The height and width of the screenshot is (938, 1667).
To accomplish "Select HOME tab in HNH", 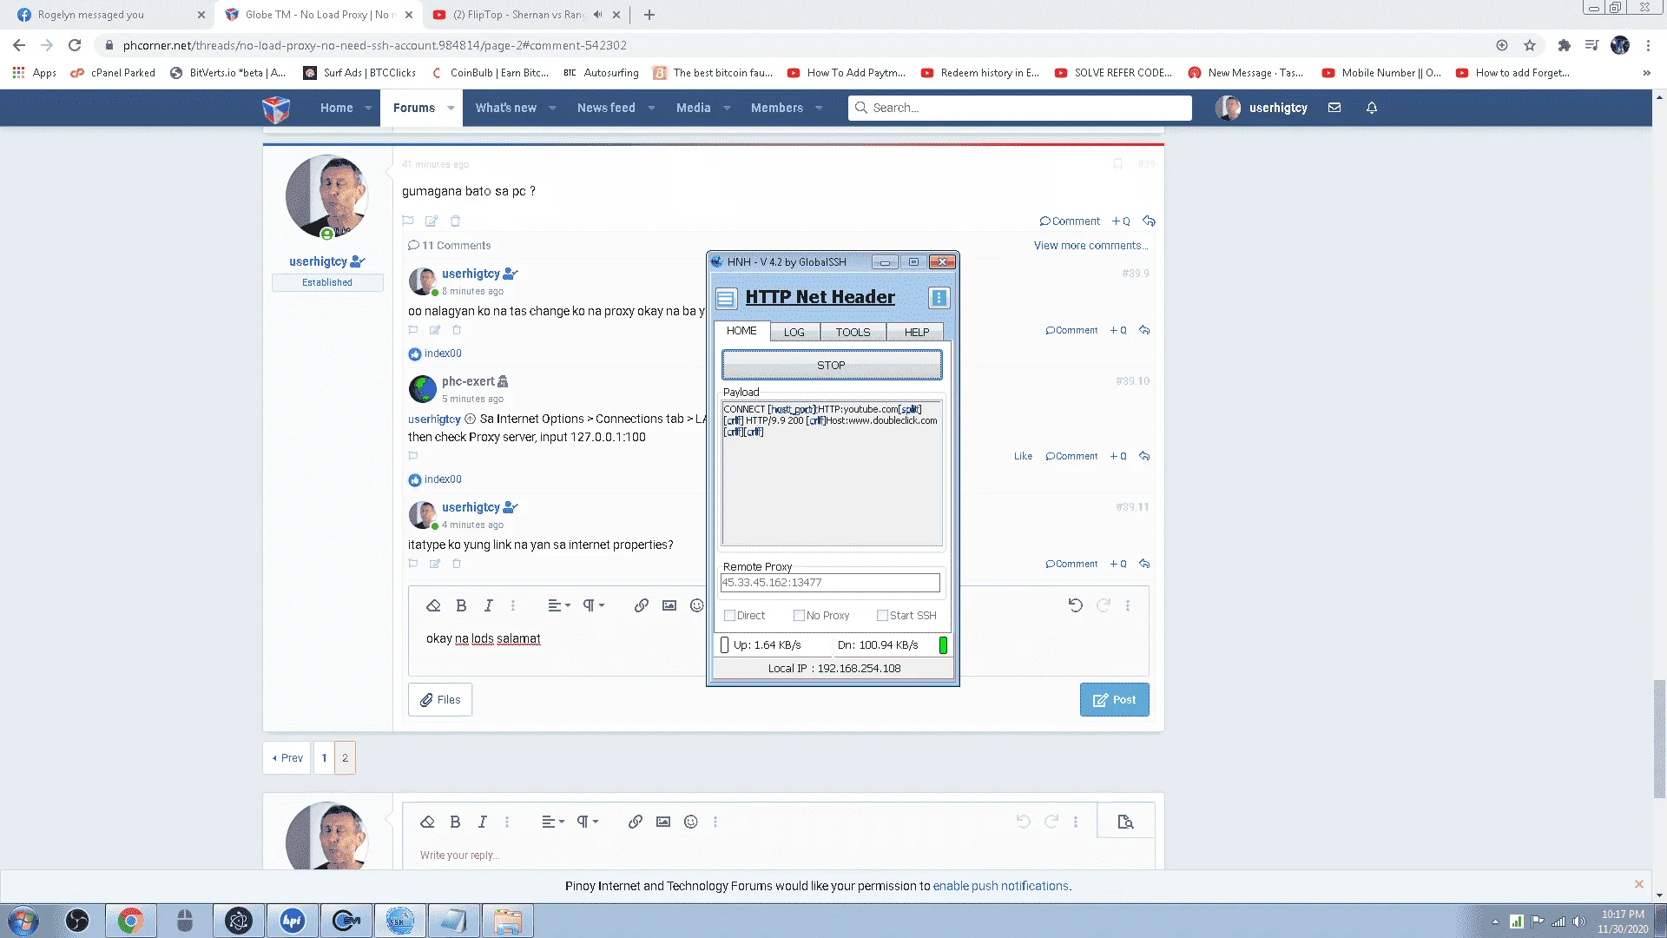I will point(741,331).
